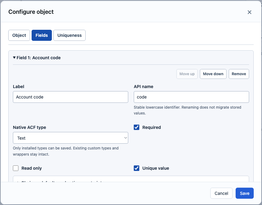Click the 'Only installed types can be saved' note
Image resolution: width=262 pixels, height=205 pixels.
(66, 151)
